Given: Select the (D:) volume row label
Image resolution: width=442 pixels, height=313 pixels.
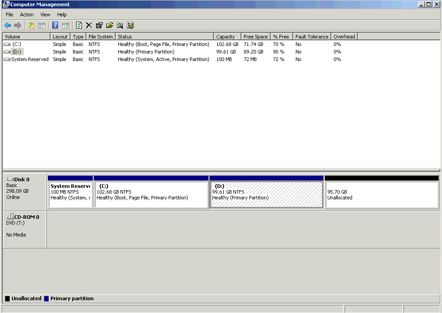Looking at the screenshot, I should (x=17, y=52).
